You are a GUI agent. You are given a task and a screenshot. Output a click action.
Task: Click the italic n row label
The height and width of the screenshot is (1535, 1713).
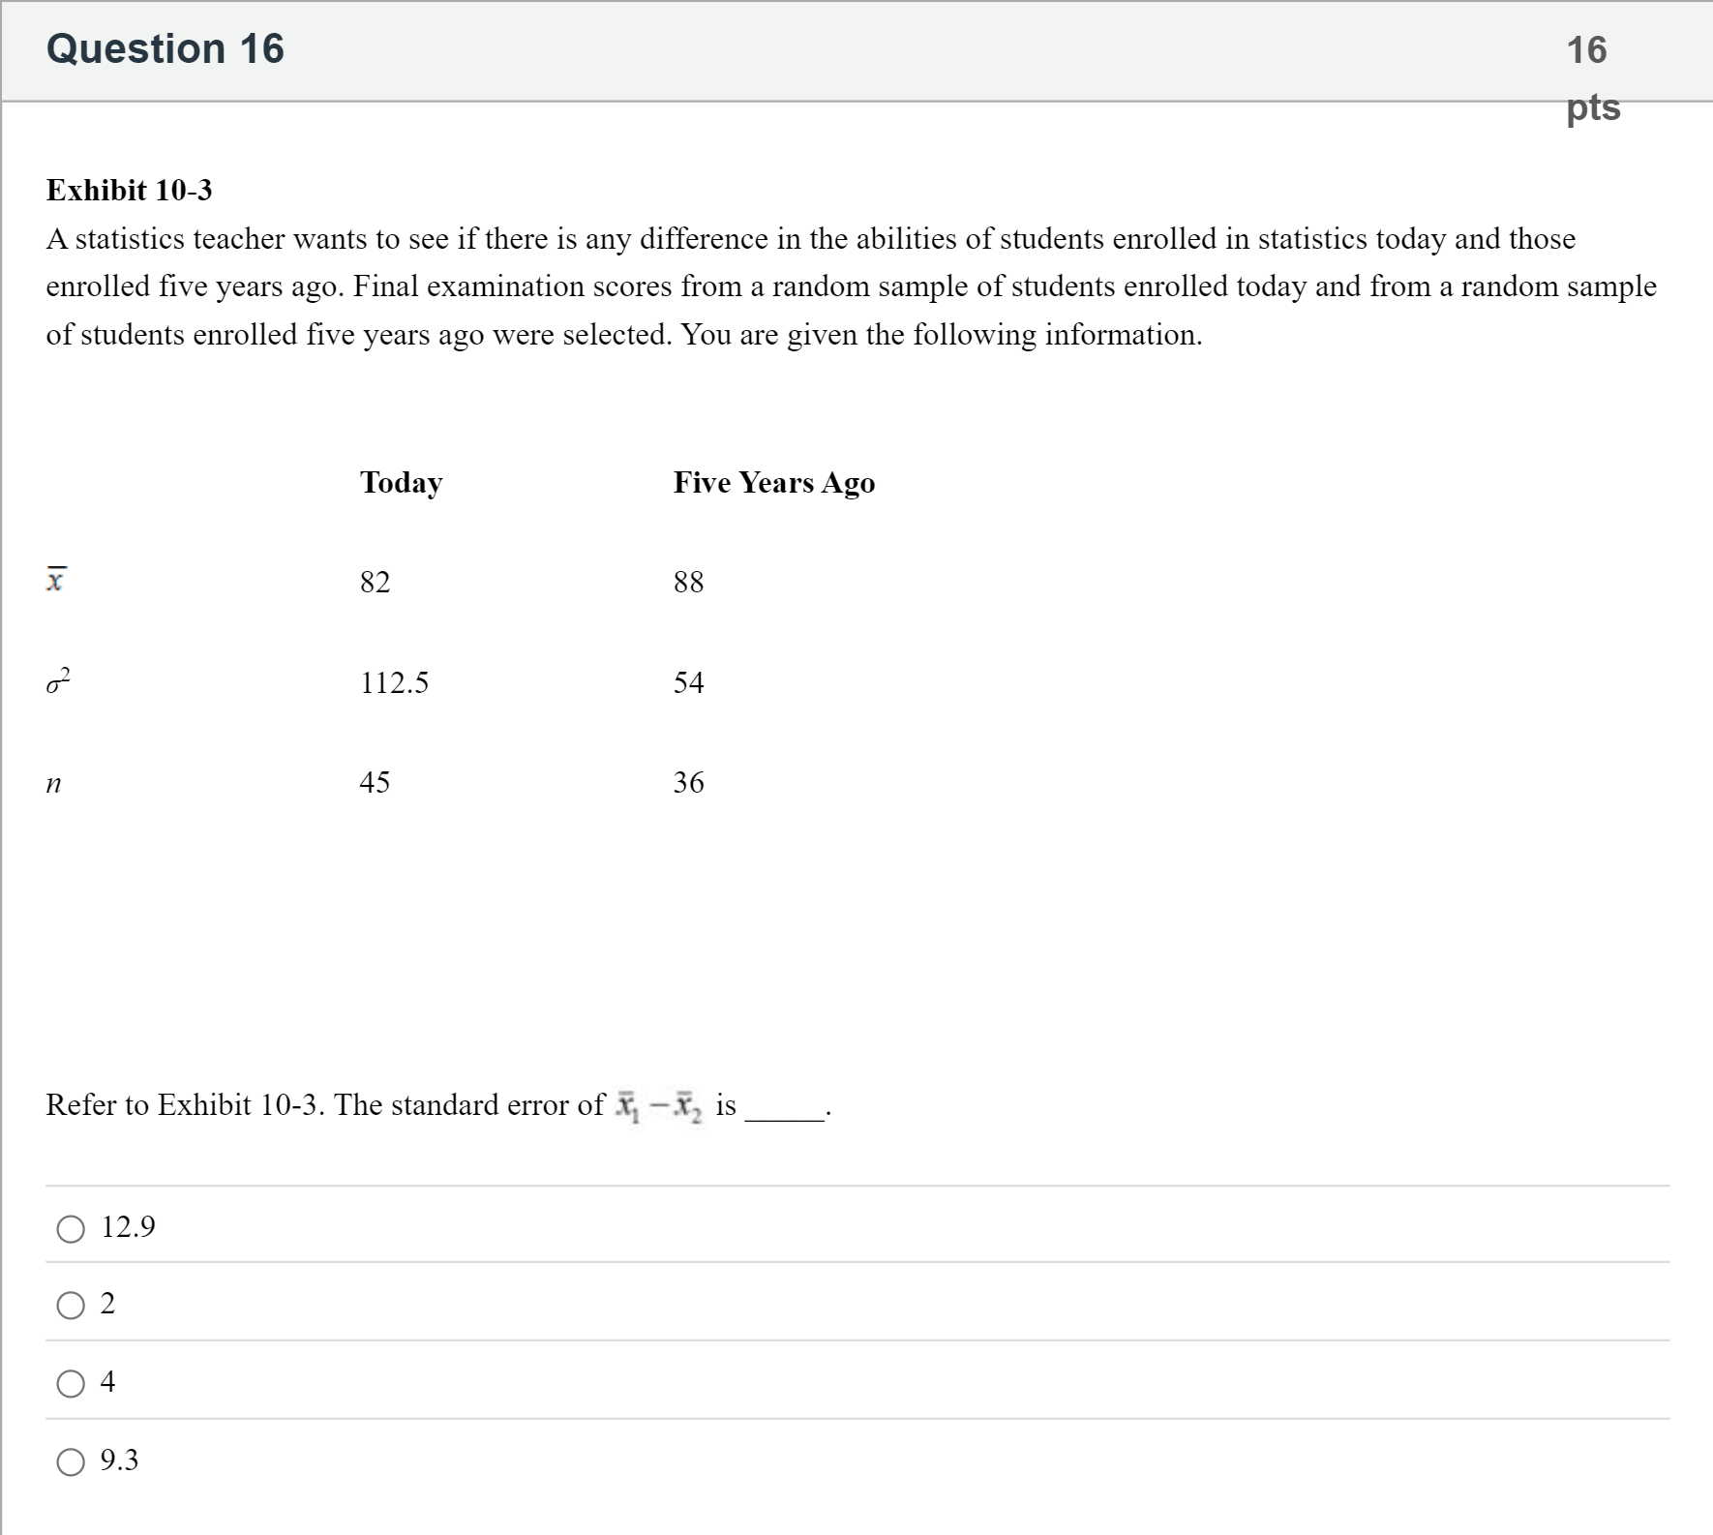pyautogui.click(x=54, y=784)
